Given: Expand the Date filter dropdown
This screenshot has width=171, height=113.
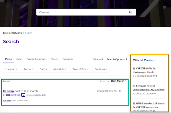Looking at the screenshot, I should pyautogui.click(x=44, y=69).
